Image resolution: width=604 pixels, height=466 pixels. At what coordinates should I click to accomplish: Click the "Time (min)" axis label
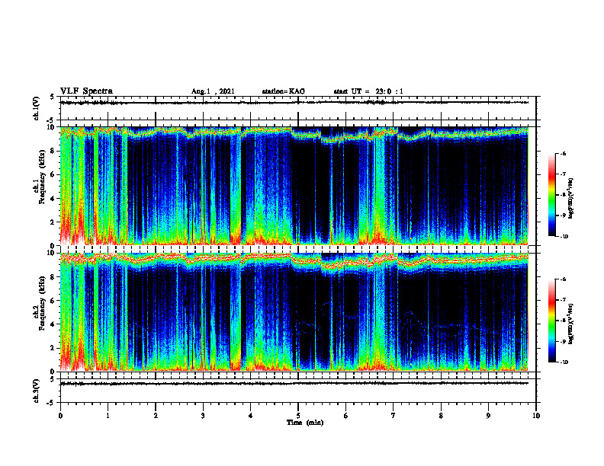pyautogui.click(x=305, y=423)
